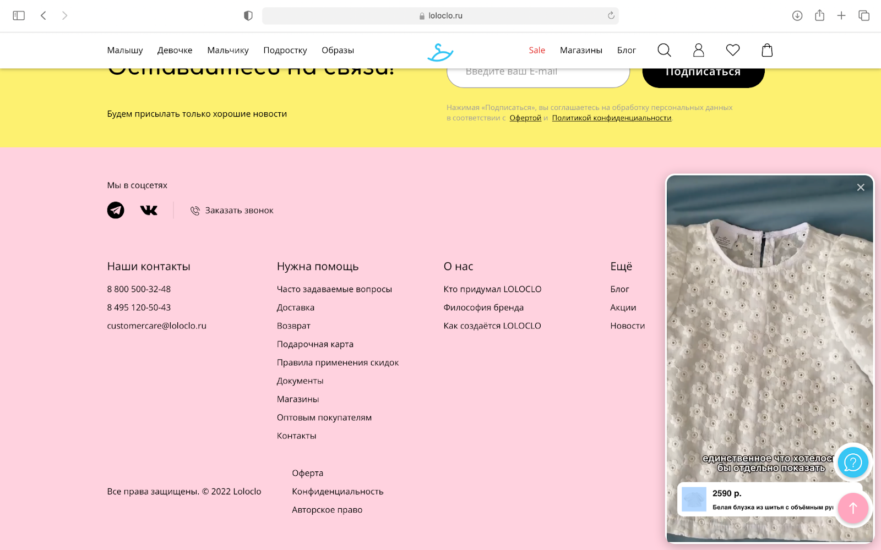This screenshot has height=550, width=881.
Task: Open the Малышу menu
Action: point(125,51)
